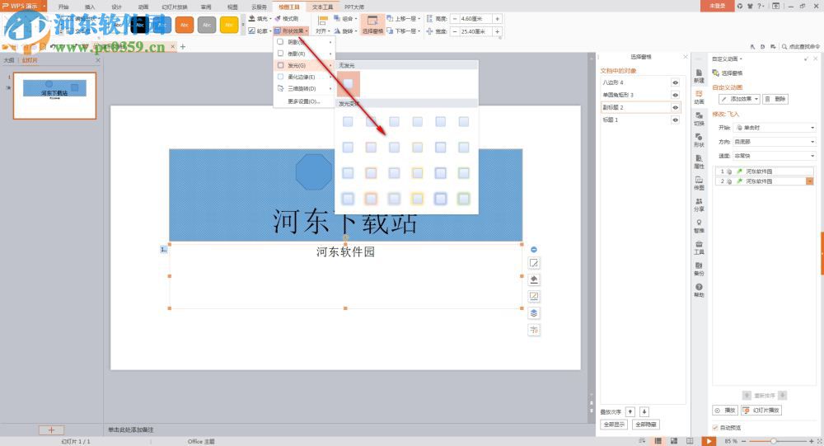Choose 更多设置 from shape effects menu
The image size is (824, 446).
click(x=304, y=101)
